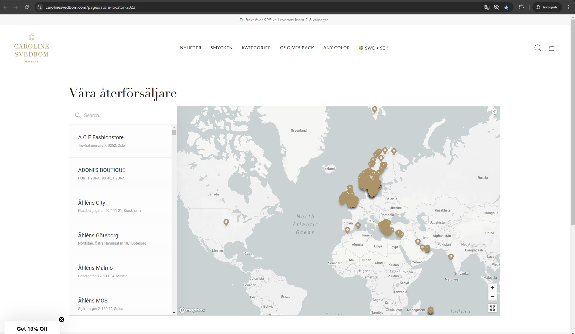
Task: Go back with the browser back arrow
Action: tap(5, 7)
